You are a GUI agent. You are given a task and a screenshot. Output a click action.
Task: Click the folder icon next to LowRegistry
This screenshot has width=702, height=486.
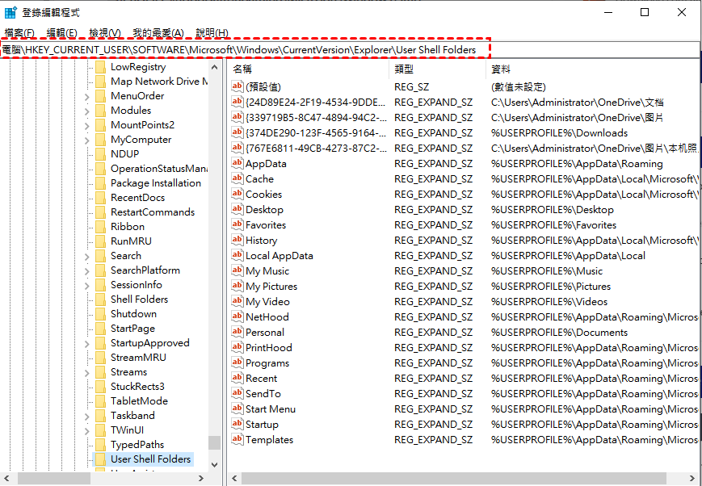click(101, 67)
